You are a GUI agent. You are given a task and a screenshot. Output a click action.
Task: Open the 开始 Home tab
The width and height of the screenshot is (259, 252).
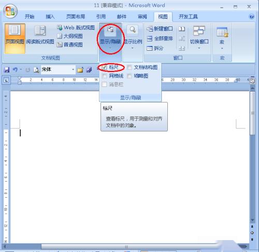tap(30, 17)
